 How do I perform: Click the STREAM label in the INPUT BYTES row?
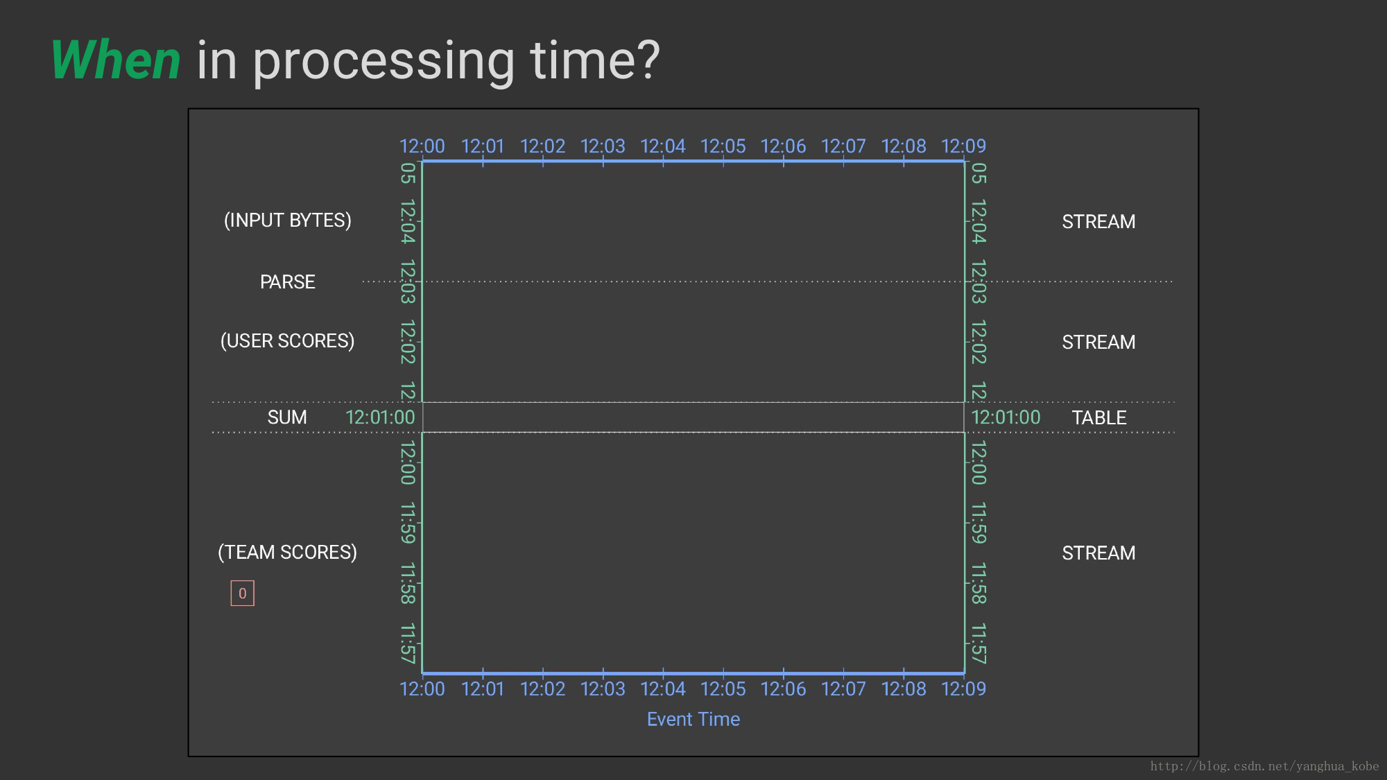[1099, 222]
